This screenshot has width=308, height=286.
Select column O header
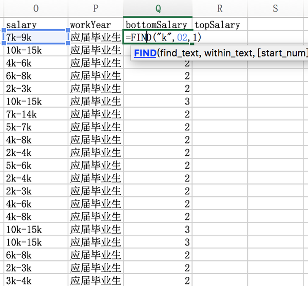36,8
